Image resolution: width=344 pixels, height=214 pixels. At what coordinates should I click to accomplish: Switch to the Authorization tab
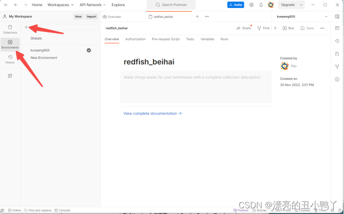coord(136,39)
